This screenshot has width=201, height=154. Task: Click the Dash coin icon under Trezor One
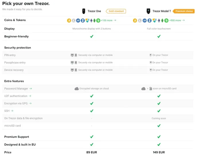78,20
